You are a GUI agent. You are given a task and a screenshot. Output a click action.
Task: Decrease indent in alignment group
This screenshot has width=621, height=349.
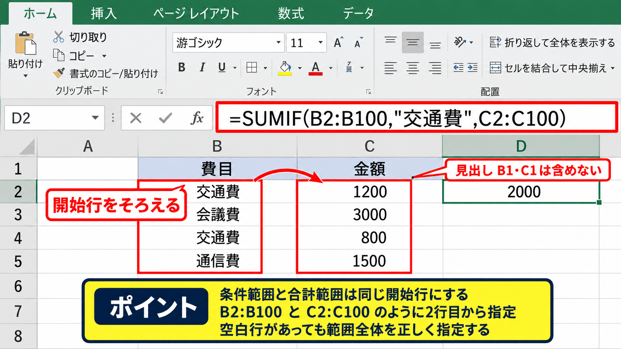[x=458, y=68]
